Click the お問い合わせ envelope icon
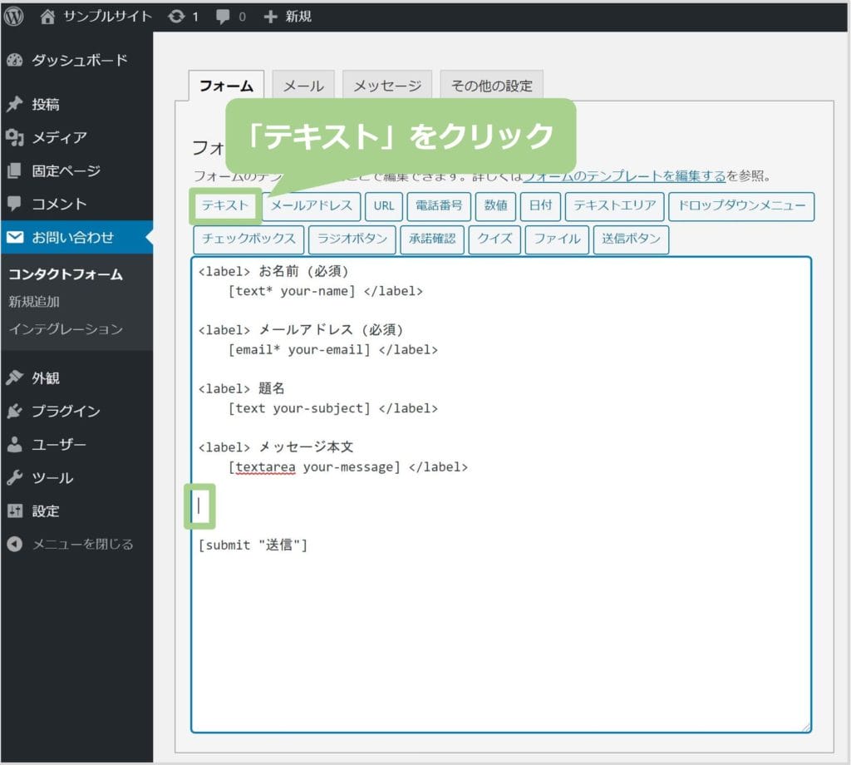Image resolution: width=851 pixels, height=765 pixels. 15,237
